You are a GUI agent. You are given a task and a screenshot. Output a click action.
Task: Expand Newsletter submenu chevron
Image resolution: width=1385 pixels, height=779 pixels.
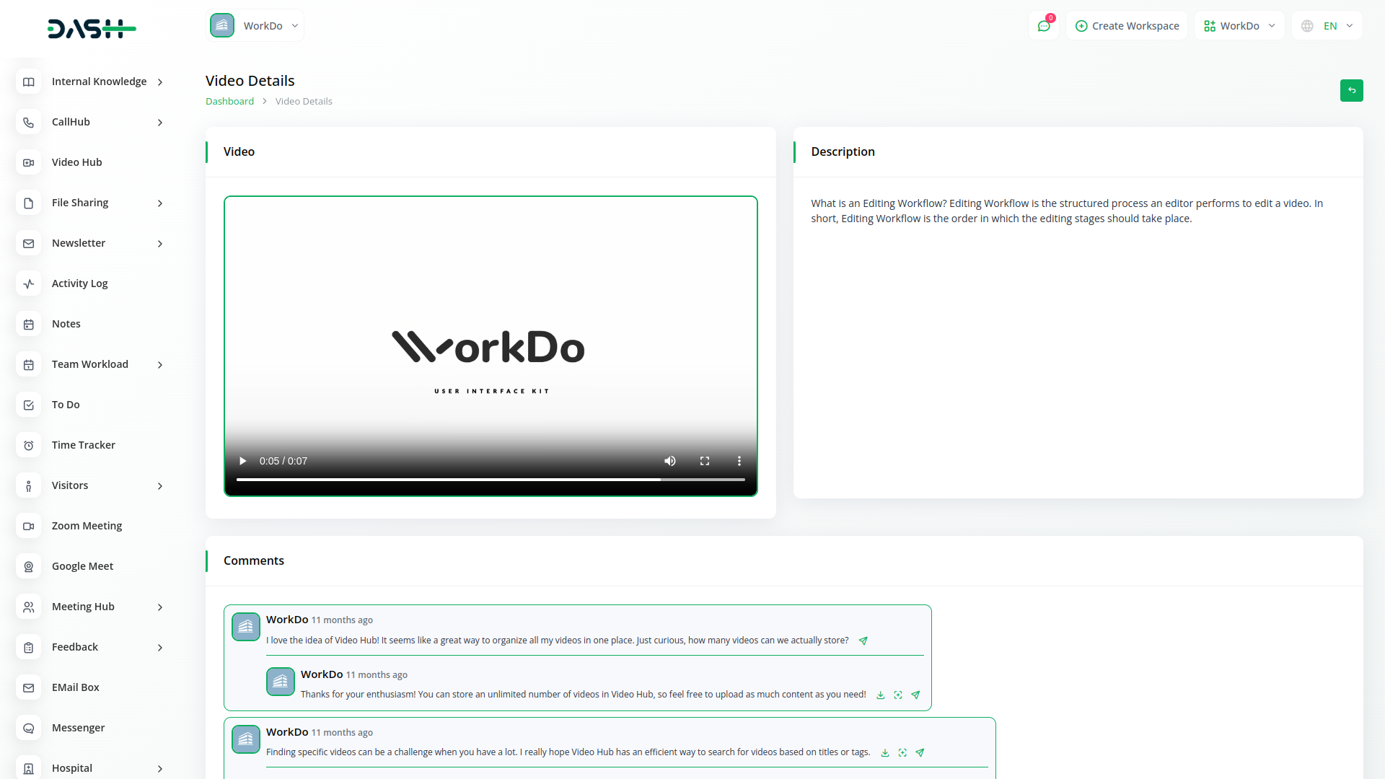point(160,244)
